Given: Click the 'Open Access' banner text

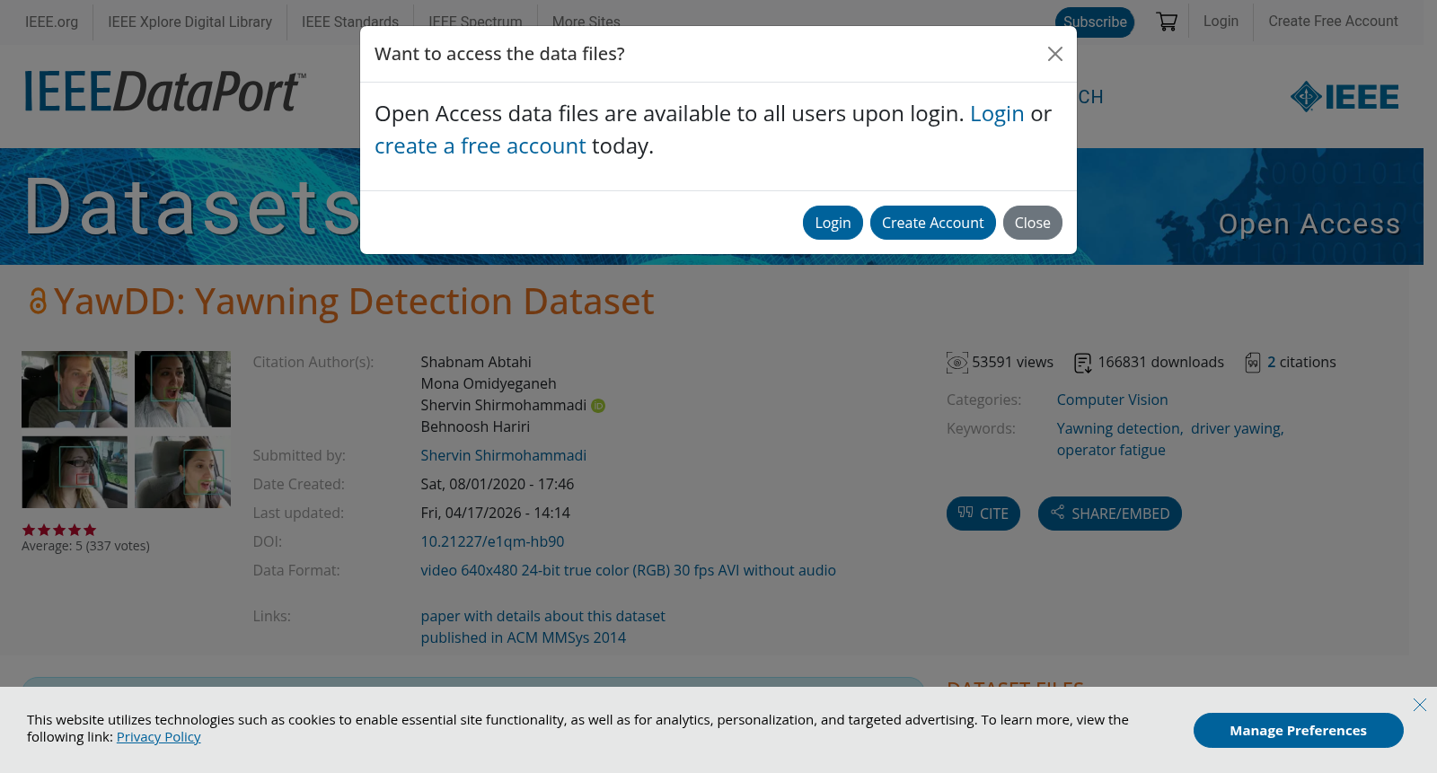Looking at the screenshot, I should 1309,224.
